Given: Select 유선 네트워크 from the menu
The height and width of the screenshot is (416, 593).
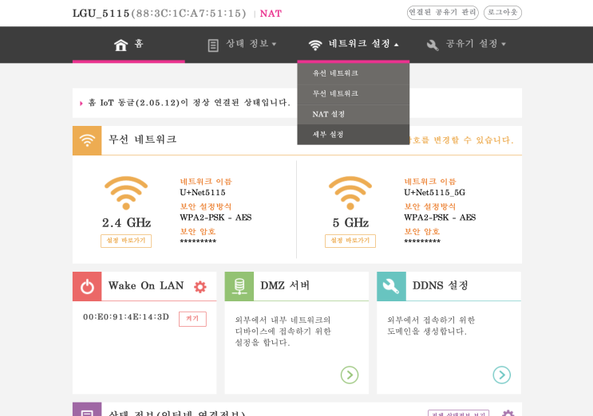Looking at the screenshot, I should (x=354, y=73).
